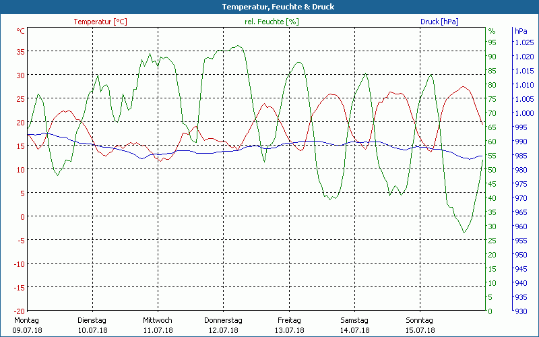Click the date '14.07.18'

click(x=355, y=330)
